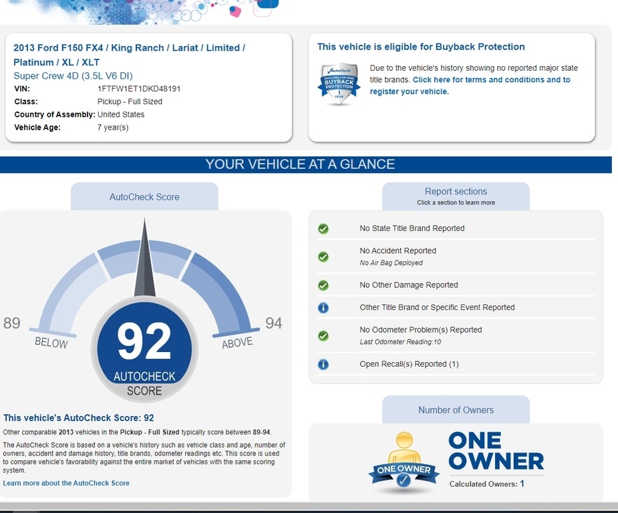The image size is (618, 513).
Task: Click the One Owner ribbon badge icon
Action: pyautogui.click(x=404, y=461)
